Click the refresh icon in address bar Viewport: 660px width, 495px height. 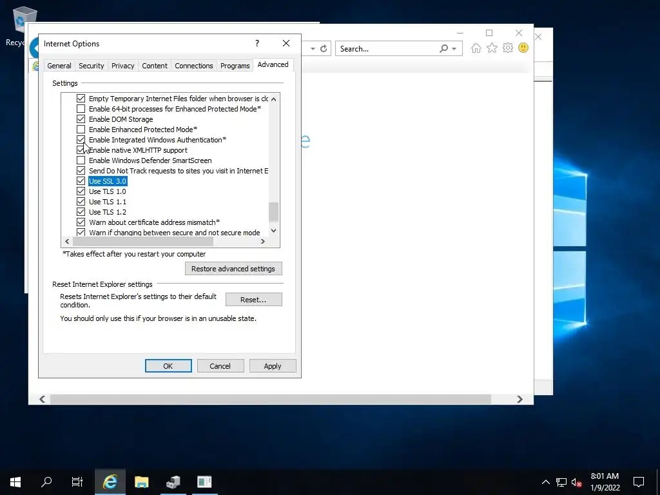coord(324,49)
